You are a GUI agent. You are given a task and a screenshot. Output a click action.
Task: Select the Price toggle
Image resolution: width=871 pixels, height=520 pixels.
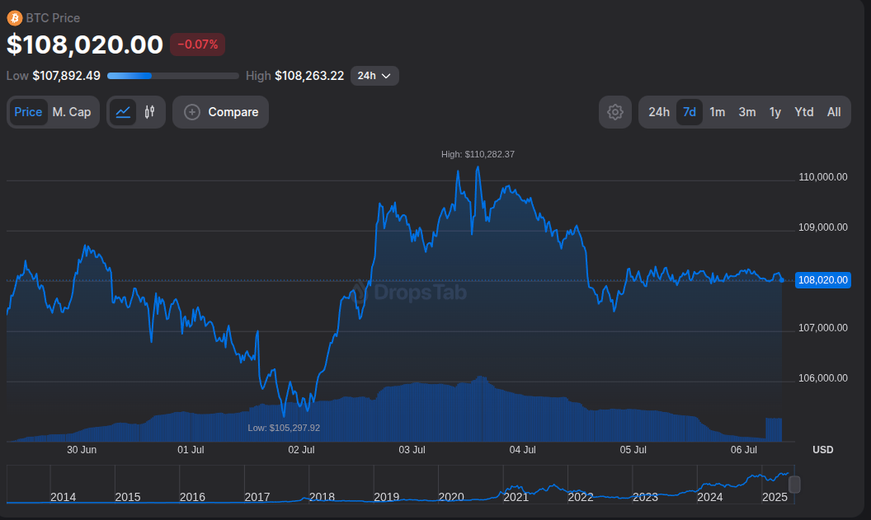(x=28, y=112)
